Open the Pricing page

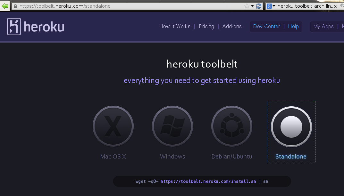pos(206,27)
